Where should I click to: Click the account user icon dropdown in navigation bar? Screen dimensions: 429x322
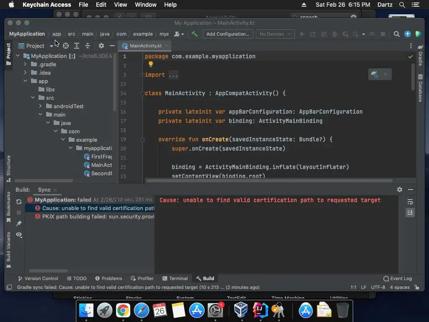click(179, 34)
